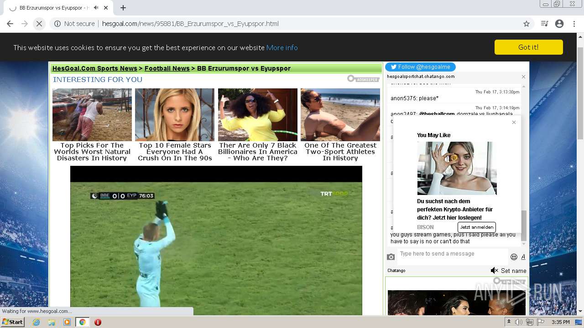Click chat scrollbar thumb
This screenshot has height=328, width=584.
click(524, 225)
